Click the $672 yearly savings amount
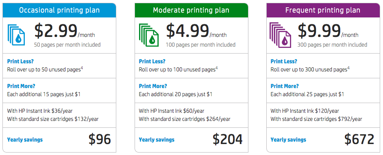 click(x=359, y=139)
